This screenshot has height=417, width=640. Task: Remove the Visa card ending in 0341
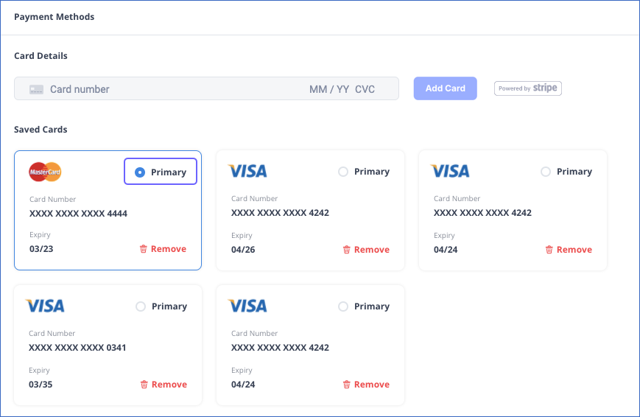163,385
